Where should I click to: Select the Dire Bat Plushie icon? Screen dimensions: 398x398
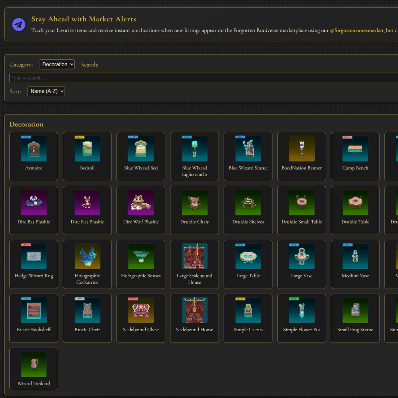(34, 202)
